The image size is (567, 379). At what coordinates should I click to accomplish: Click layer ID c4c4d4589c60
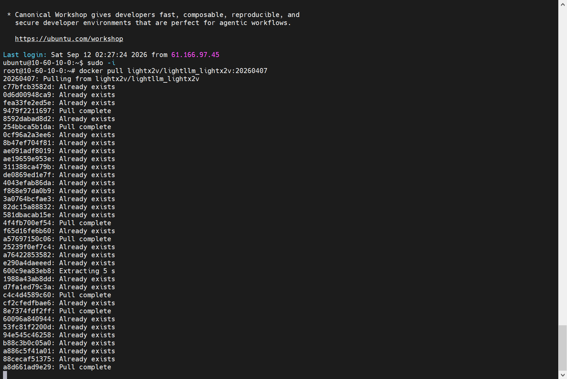pyautogui.click(x=27, y=295)
